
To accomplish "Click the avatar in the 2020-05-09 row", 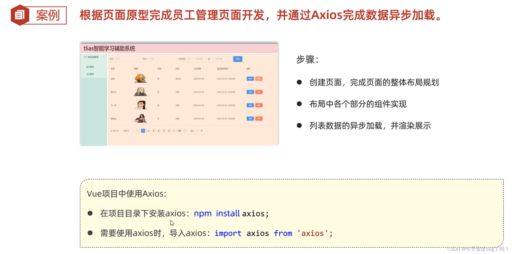I will (x=140, y=105).
